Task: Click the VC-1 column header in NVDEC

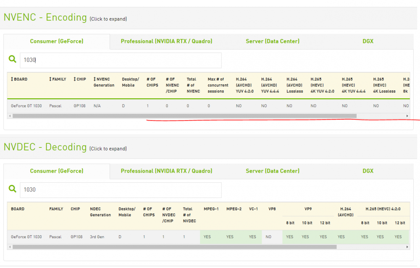Action: 253,209
